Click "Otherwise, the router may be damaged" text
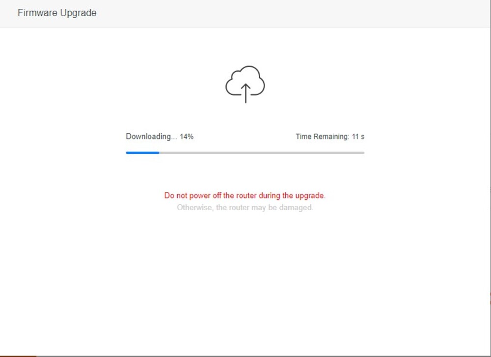The height and width of the screenshot is (357, 491). point(245,208)
